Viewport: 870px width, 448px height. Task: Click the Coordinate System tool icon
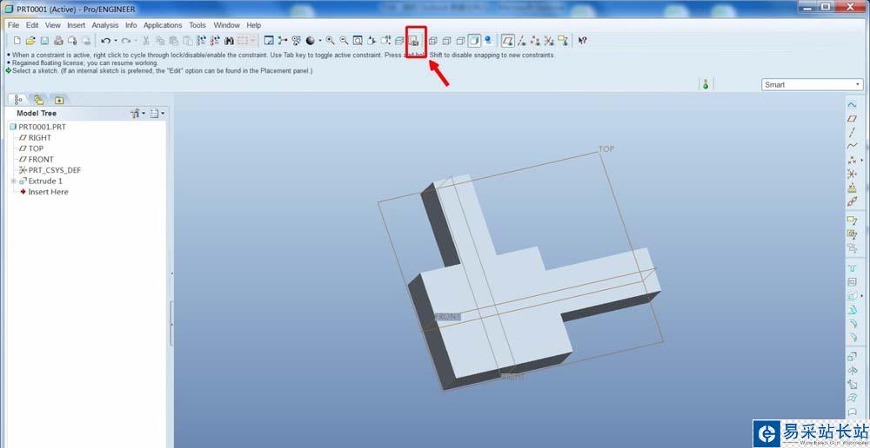tap(853, 174)
